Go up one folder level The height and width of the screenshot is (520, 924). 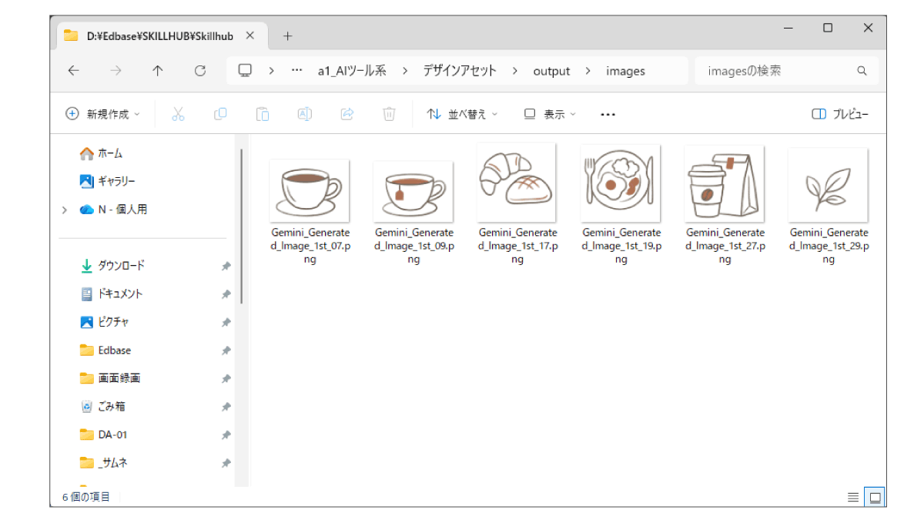(x=158, y=71)
